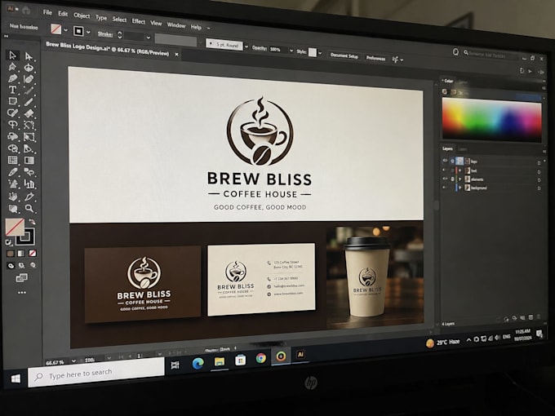Switch to the Brew Bliss Logo Design.ai tab
This screenshot has height=416, width=555.
(x=108, y=49)
